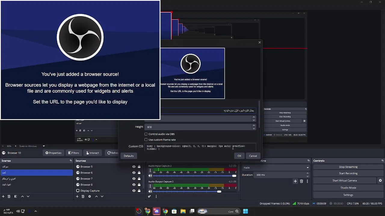Click OK in browser source properties dialog
385x216 pixels.
click(x=239, y=156)
